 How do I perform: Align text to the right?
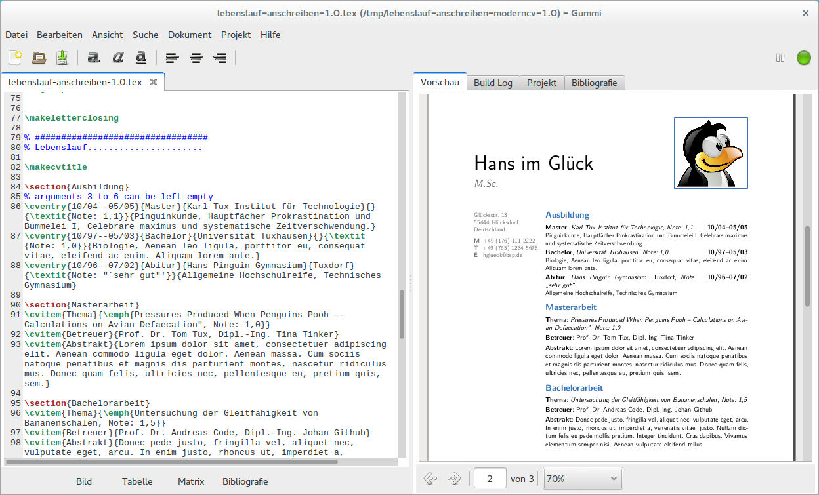click(220, 58)
